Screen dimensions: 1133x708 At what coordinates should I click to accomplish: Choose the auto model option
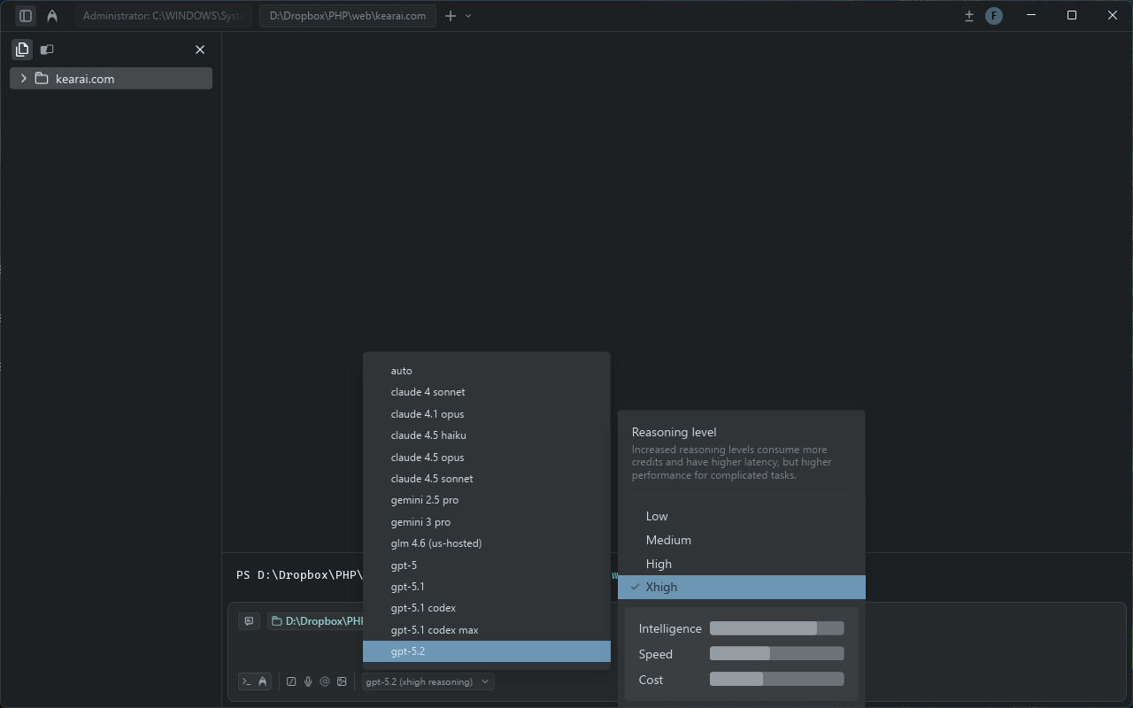pos(487,371)
